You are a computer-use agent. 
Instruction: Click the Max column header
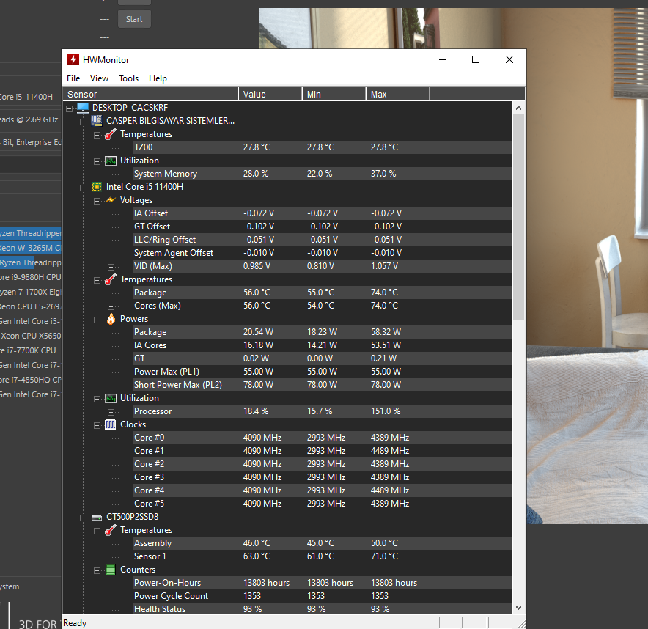(x=398, y=95)
